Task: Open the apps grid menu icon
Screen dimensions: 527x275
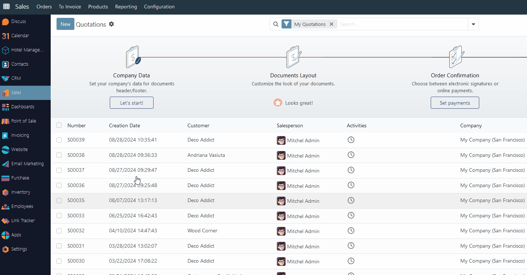Action: (x=7, y=7)
